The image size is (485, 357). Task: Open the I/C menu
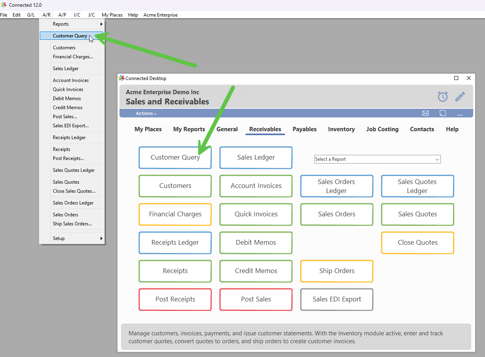pos(77,15)
